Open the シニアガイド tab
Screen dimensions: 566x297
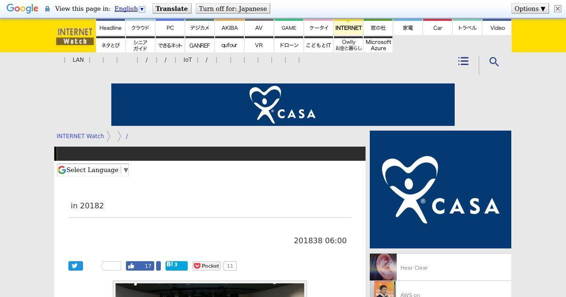click(140, 45)
